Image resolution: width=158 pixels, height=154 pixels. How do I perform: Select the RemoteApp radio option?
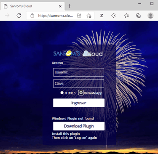(x=81, y=93)
